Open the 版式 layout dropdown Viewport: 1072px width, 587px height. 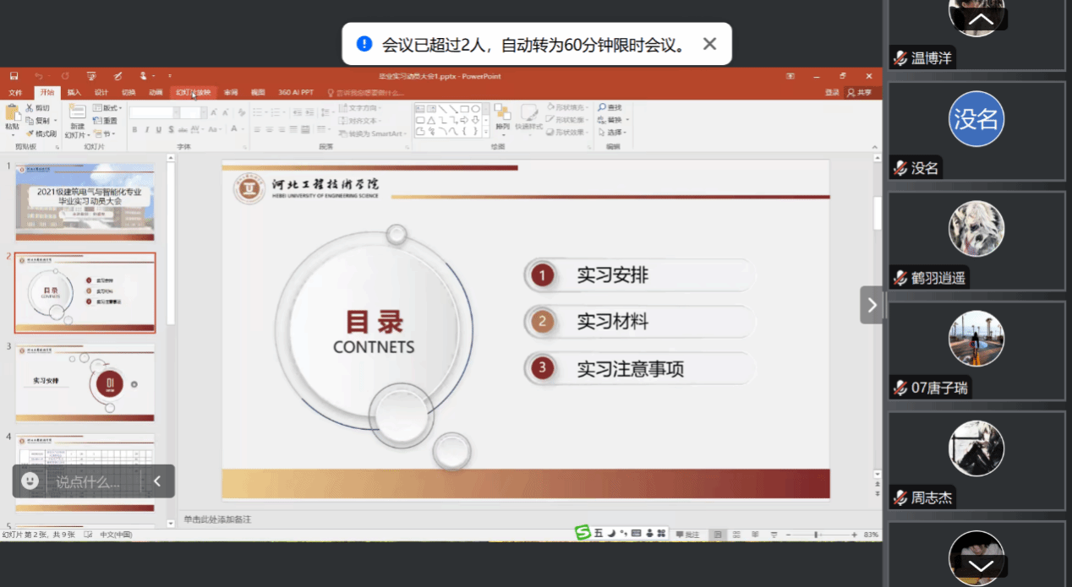point(107,108)
